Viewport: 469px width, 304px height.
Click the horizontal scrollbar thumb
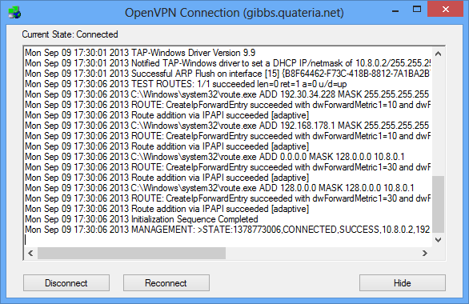point(131,253)
